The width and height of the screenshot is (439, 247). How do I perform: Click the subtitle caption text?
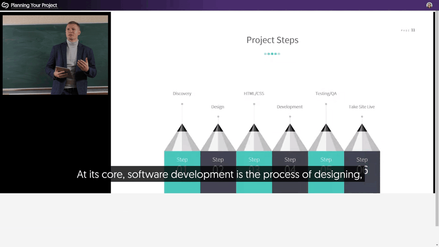(x=219, y=174)
